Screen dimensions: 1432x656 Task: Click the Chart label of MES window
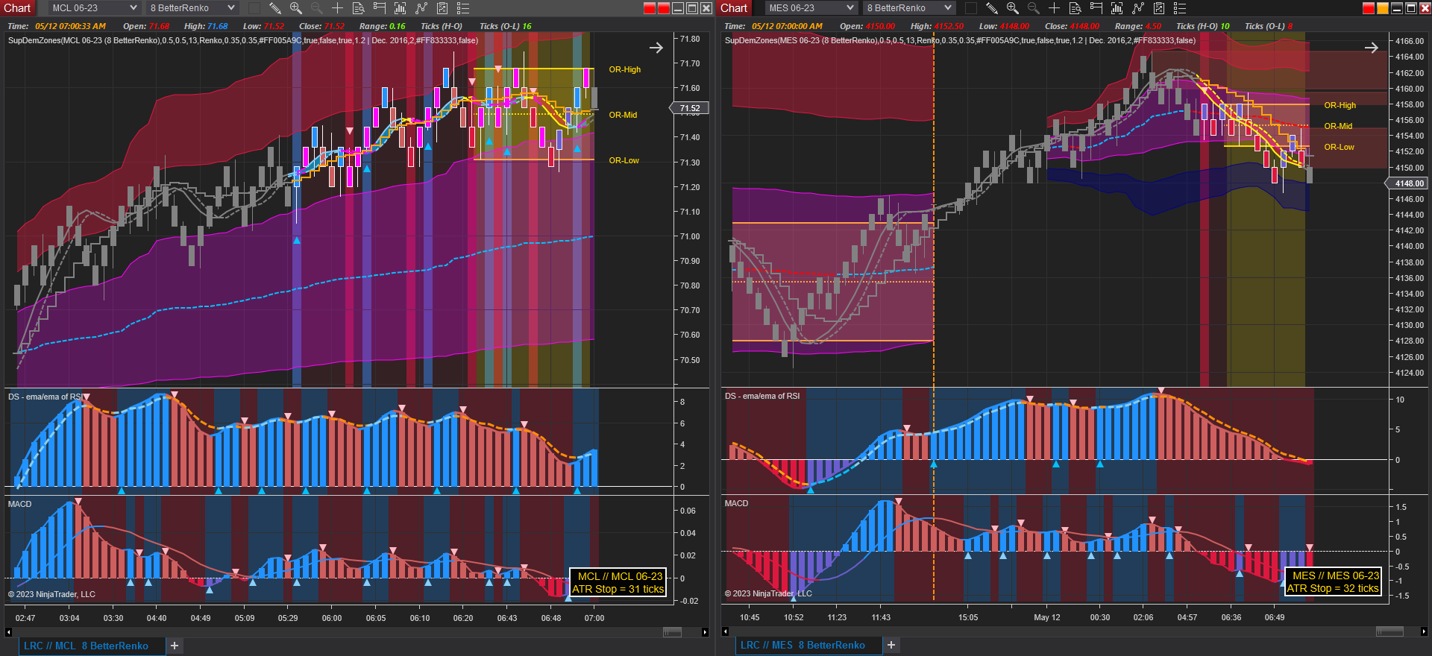734,8
